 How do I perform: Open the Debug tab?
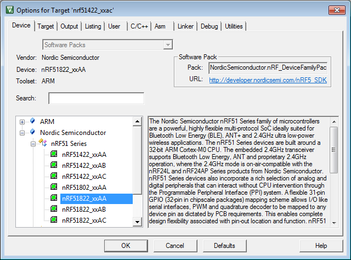coord(210,26)
